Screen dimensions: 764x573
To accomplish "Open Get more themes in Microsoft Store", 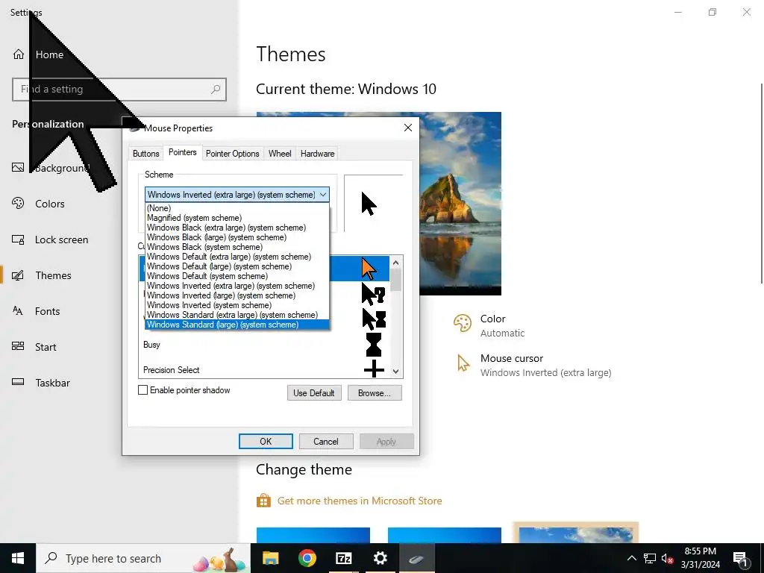I will point(360,501).
